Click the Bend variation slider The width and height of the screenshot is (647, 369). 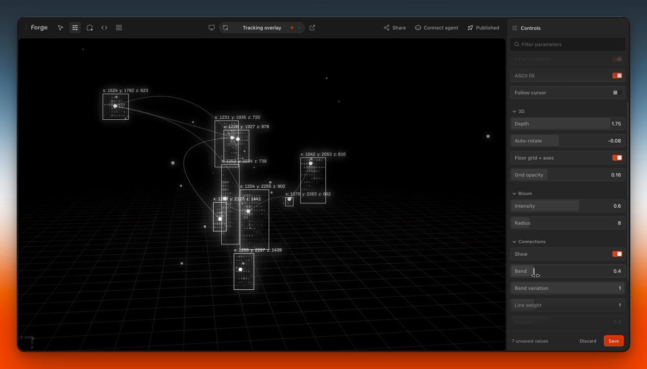568,288
